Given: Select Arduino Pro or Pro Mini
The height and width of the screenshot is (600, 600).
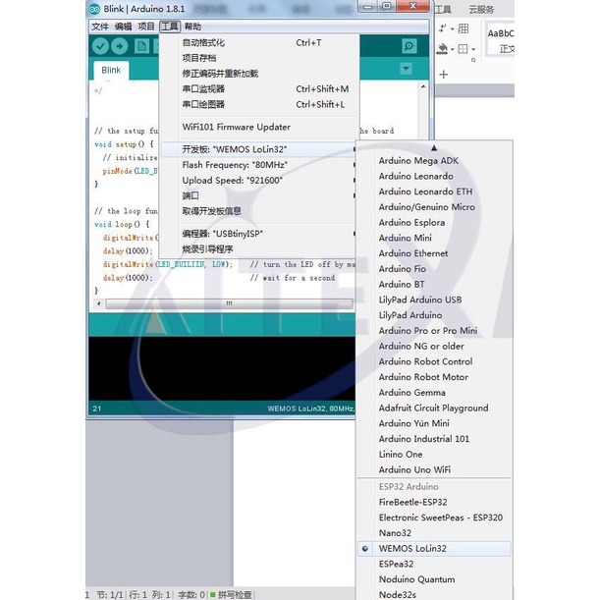Looking at the screenshot, I should tap(434, 331).
